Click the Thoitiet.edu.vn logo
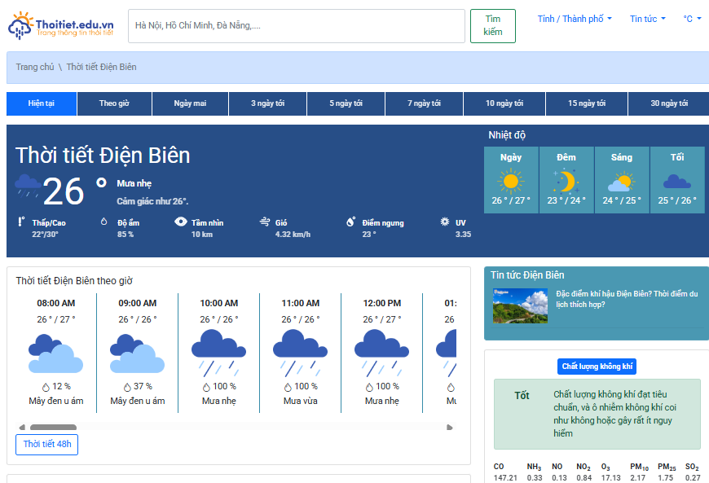 tap(61, 26)
